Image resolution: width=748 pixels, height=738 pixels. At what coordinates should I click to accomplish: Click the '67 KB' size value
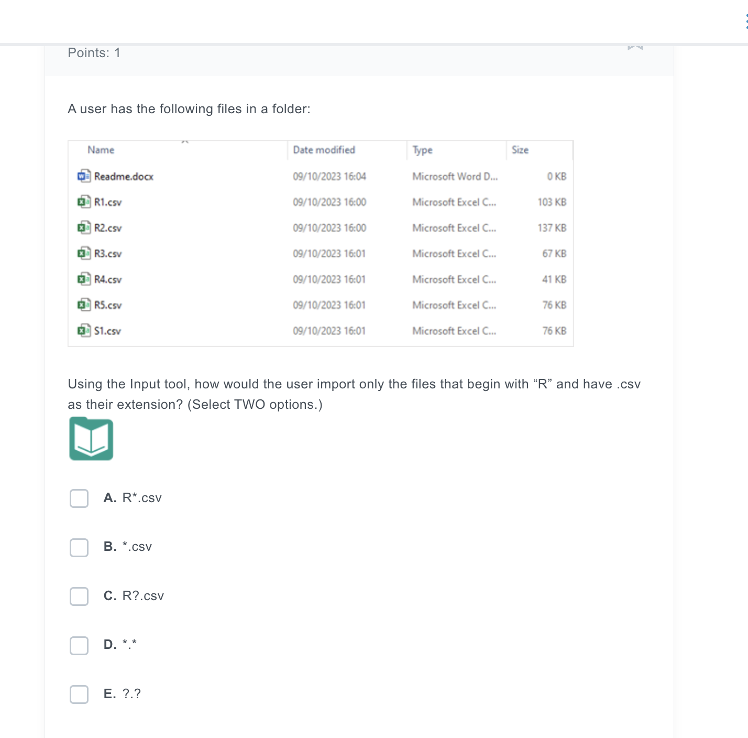click(554, 254)
